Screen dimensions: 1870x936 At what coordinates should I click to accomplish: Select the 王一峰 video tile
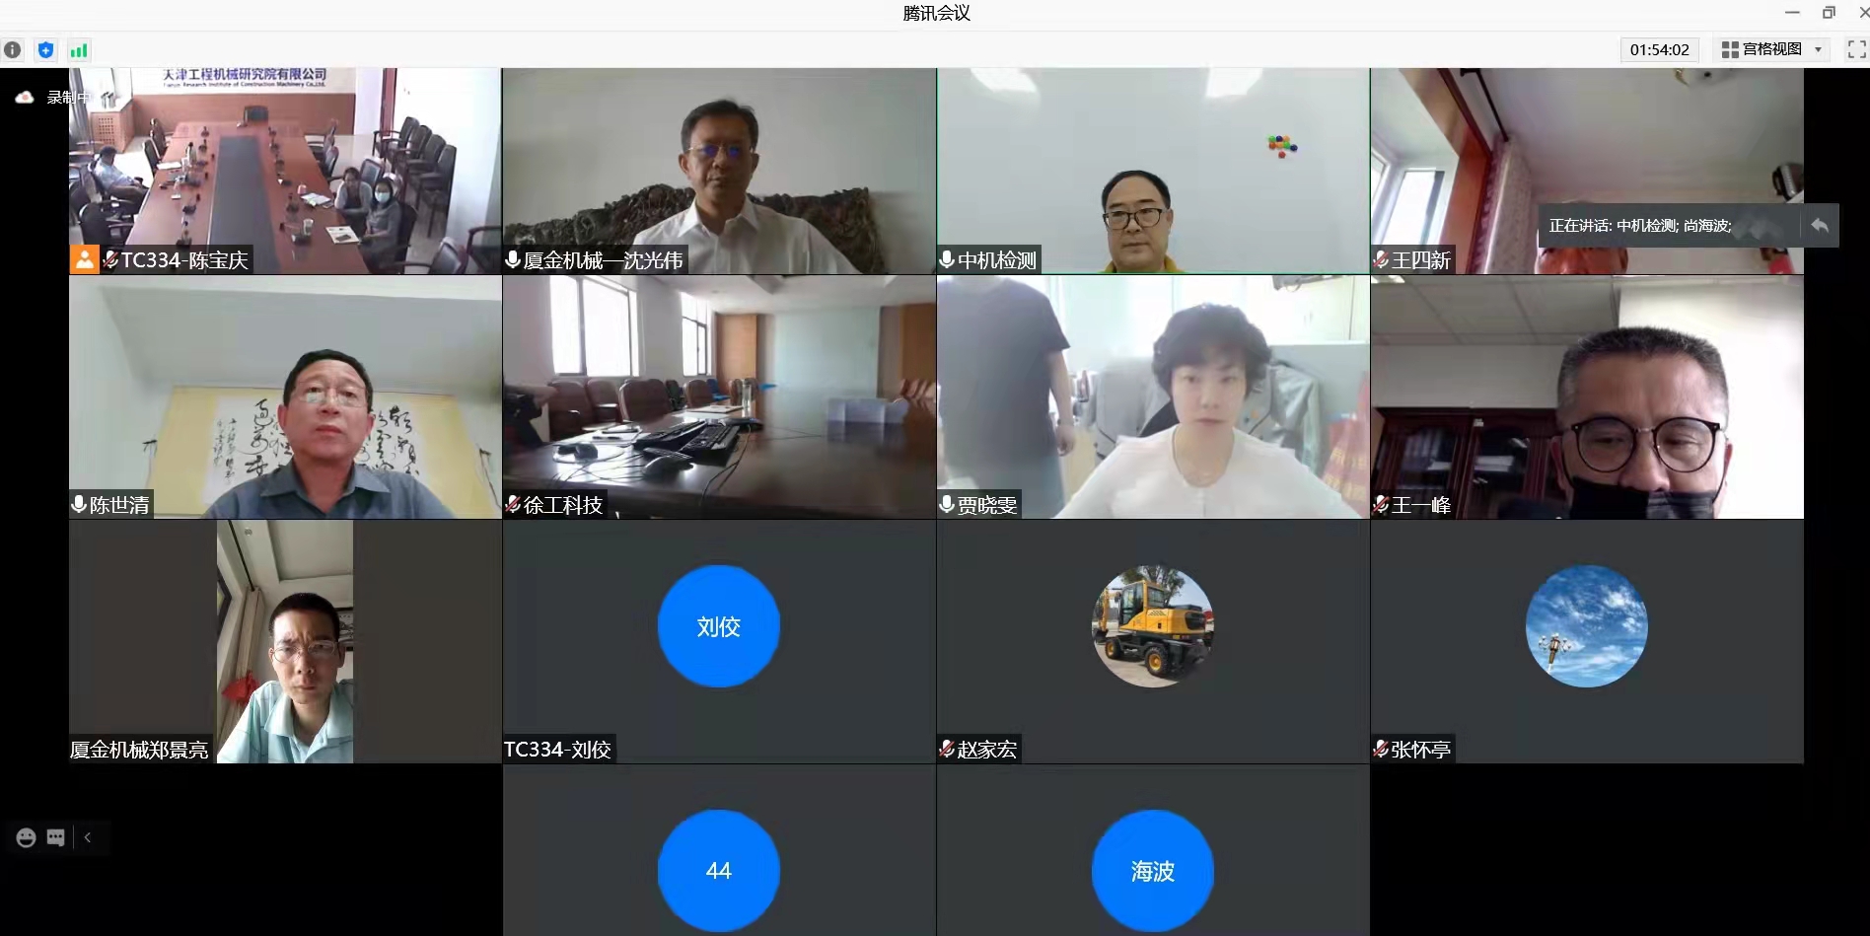(x=1587, y=396)
